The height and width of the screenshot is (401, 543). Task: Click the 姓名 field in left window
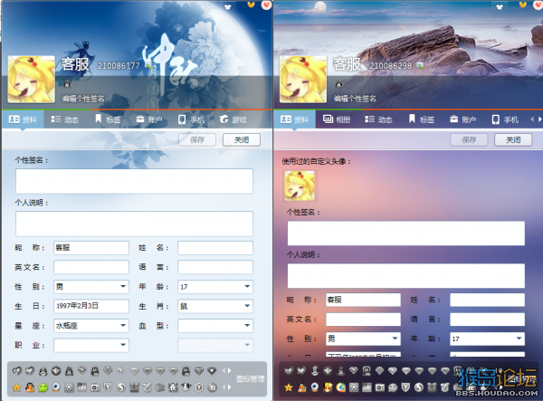[215, 248]
